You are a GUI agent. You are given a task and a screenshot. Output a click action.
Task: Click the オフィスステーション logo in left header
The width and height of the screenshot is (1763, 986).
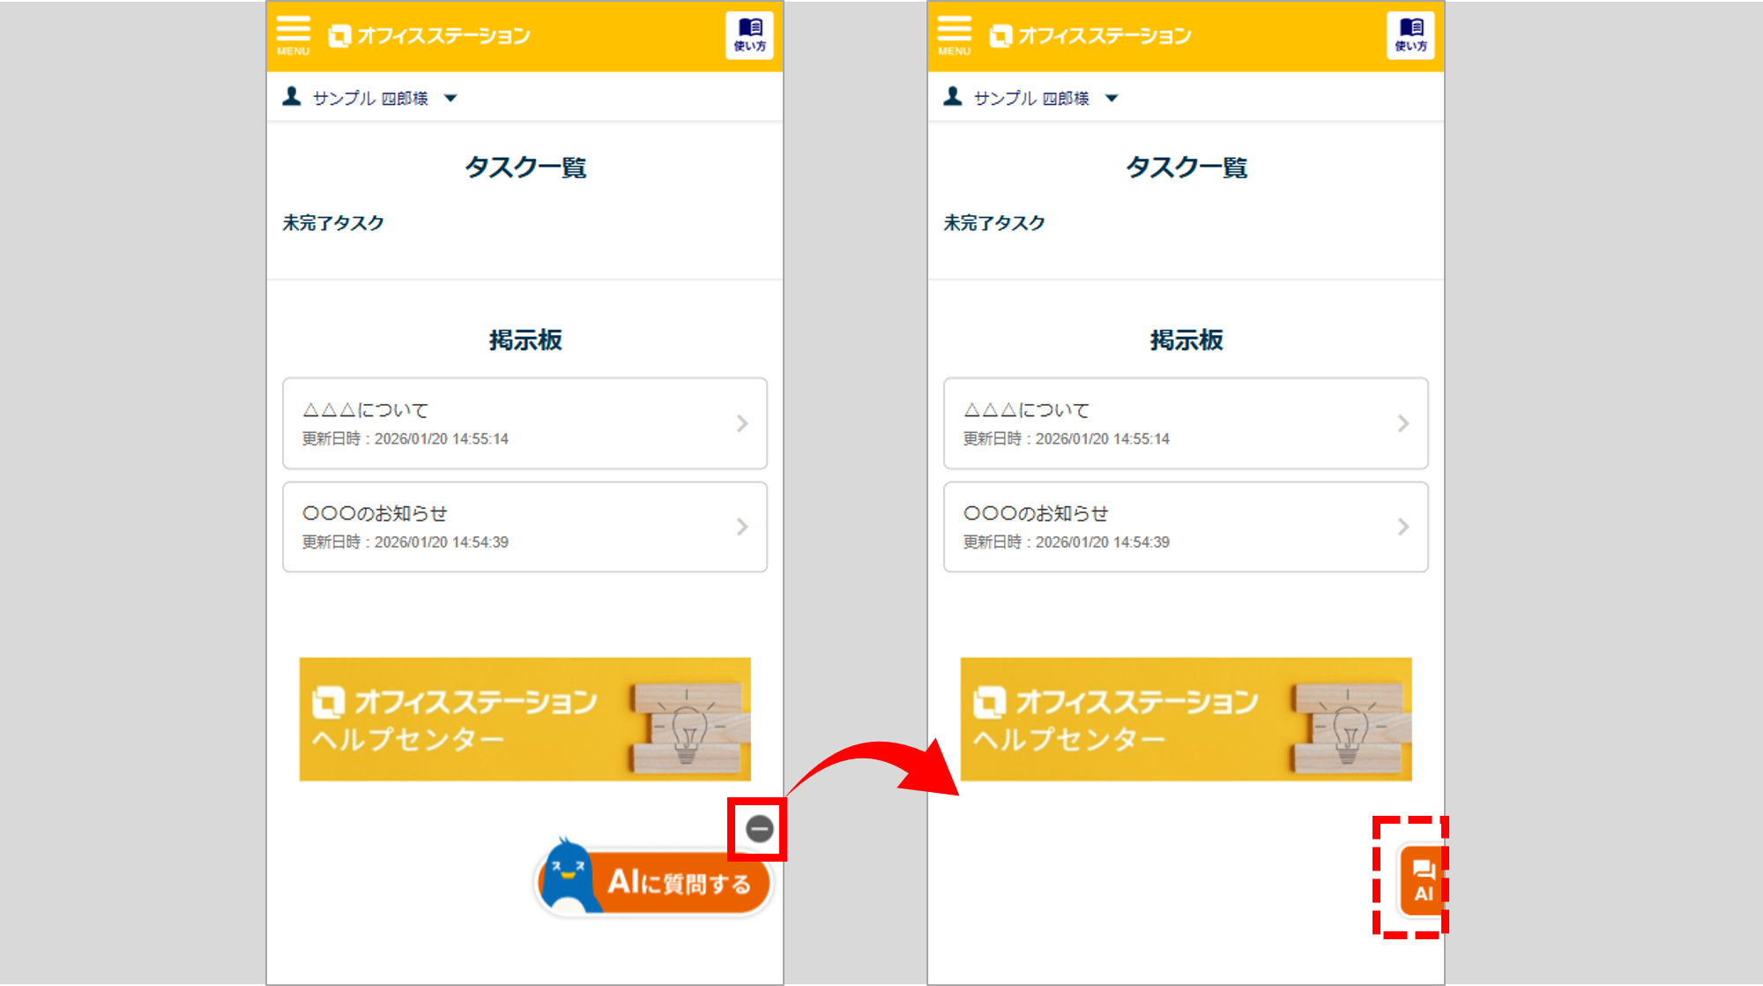click(x=429, y=36)
